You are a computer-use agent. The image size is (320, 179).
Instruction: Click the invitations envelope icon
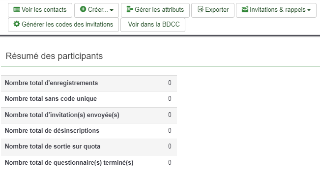(245, 9)
